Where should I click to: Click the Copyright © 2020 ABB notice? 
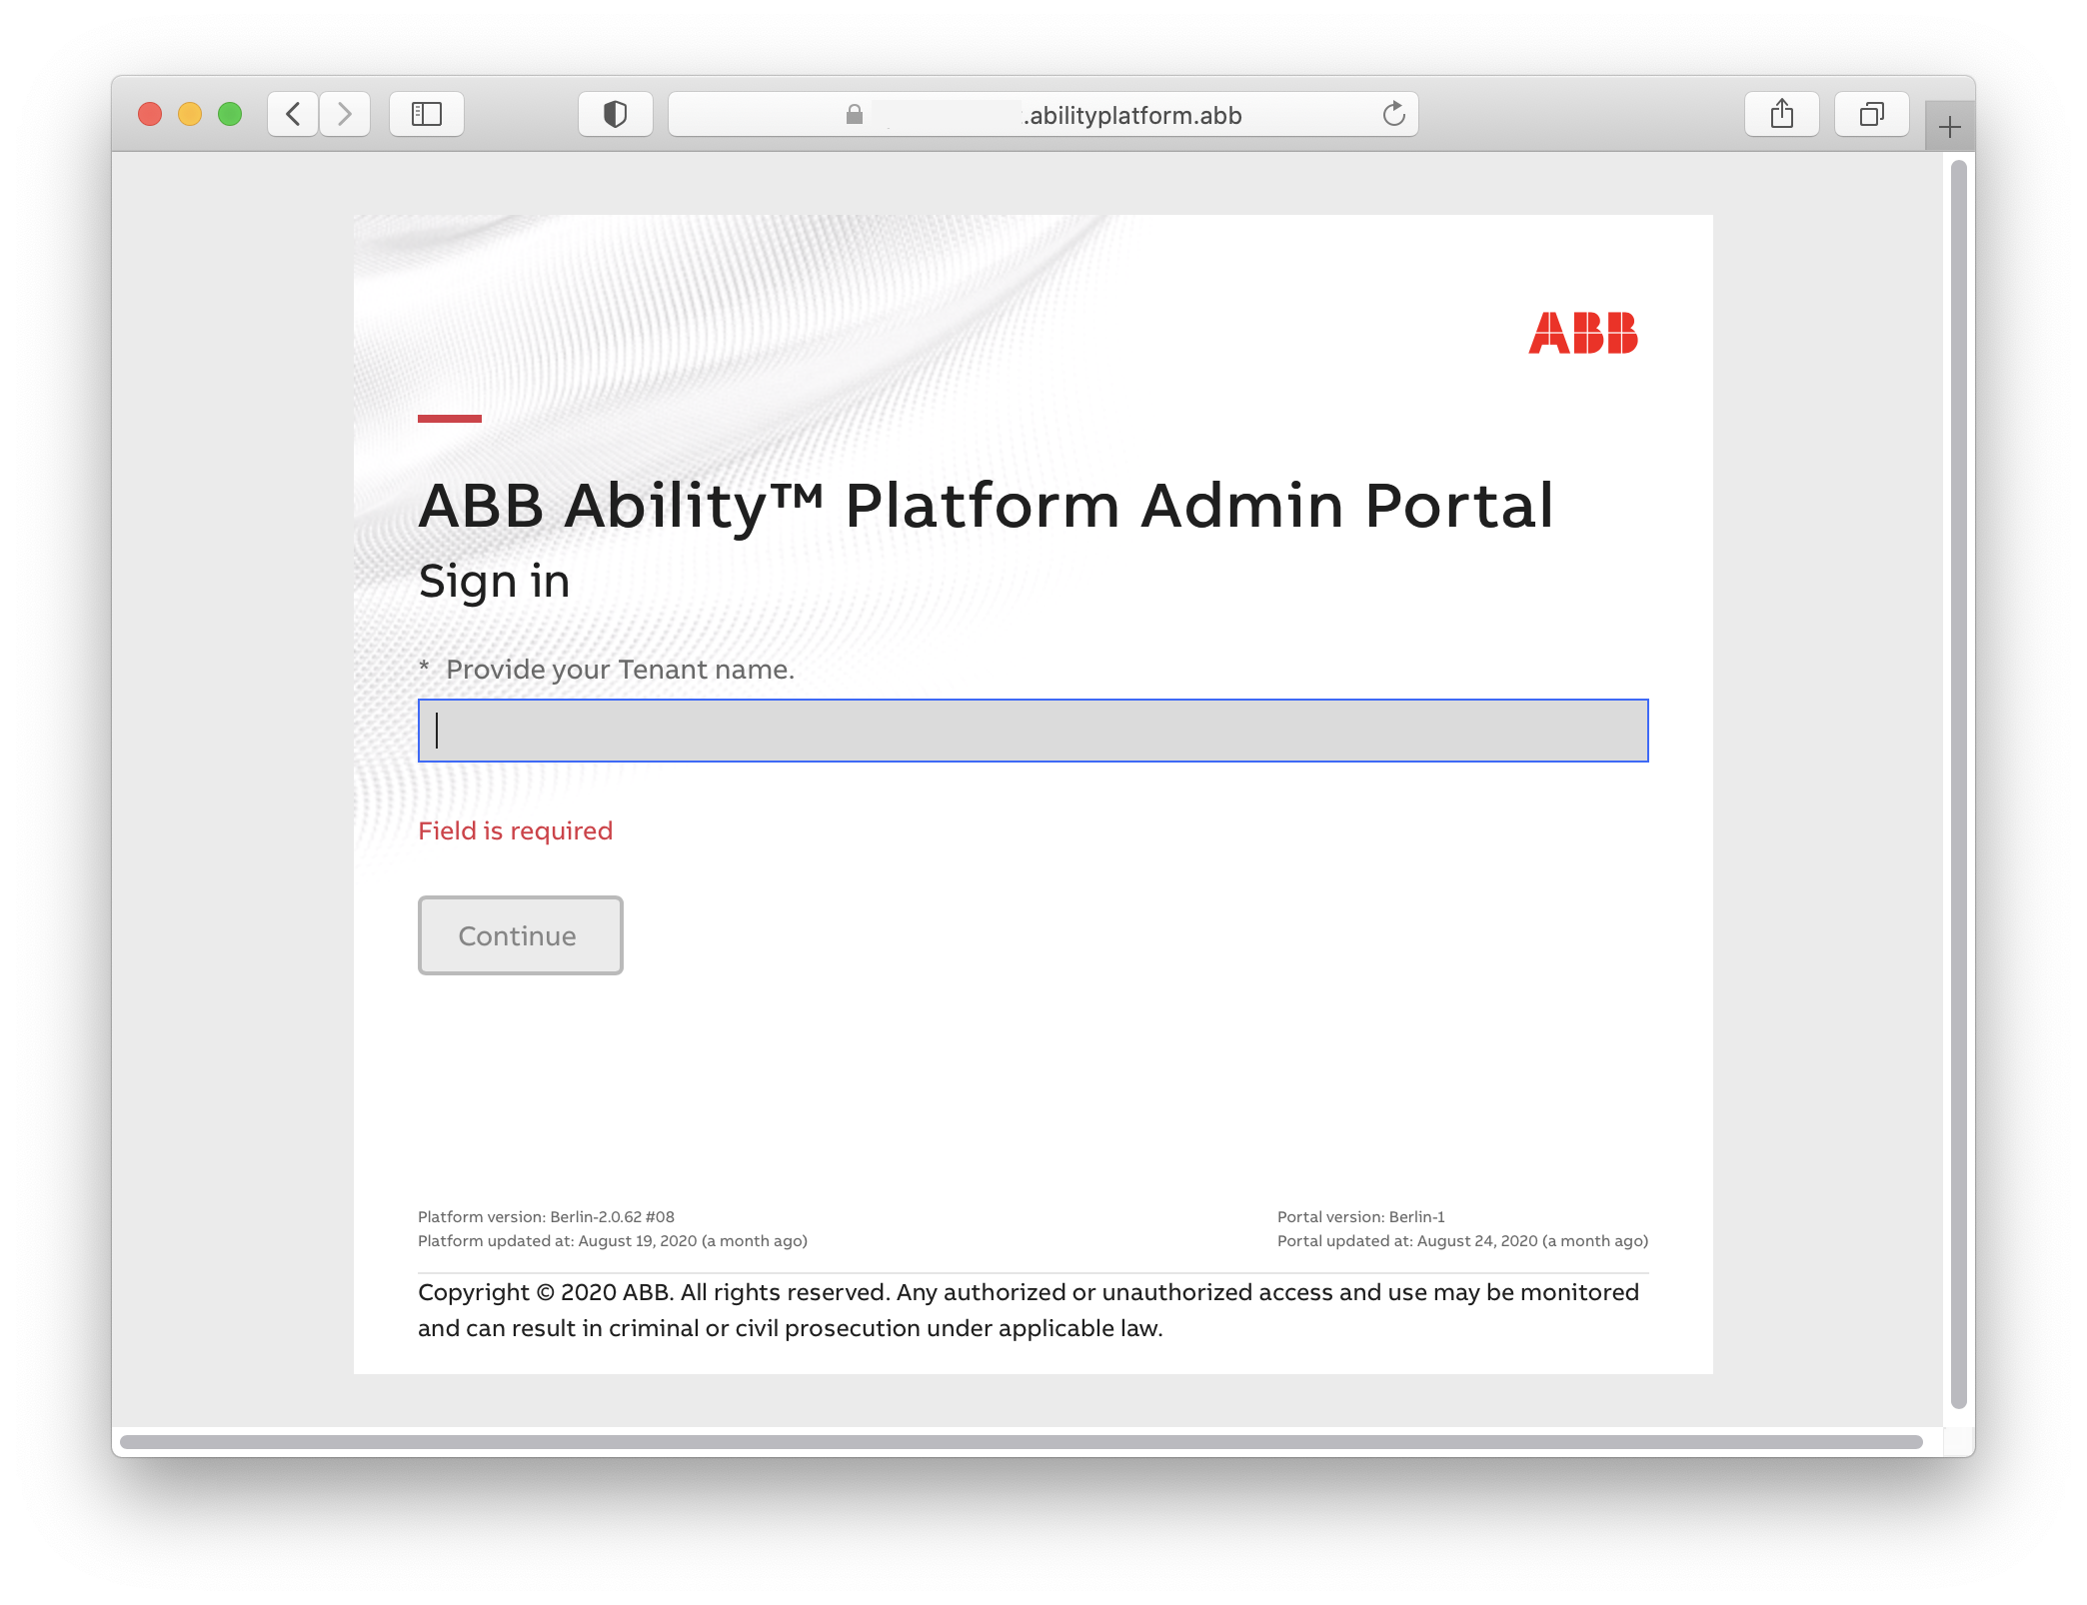tap(1029, 1310)
